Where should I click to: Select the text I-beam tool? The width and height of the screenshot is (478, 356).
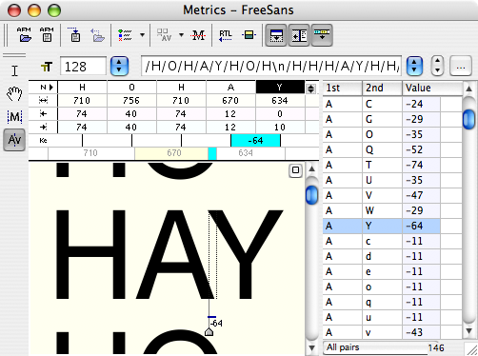point(14,70)
